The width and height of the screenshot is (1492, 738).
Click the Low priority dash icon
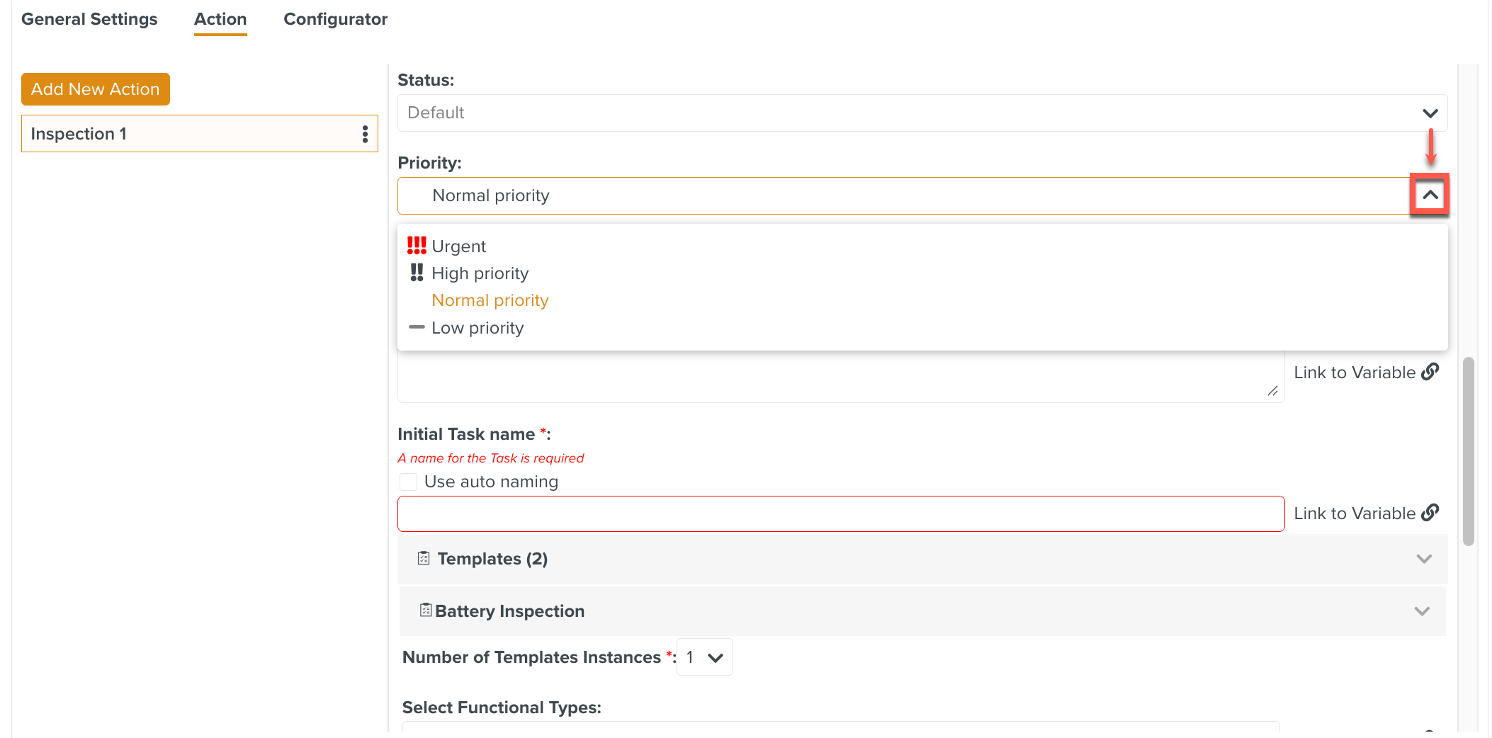coord(417,327)
